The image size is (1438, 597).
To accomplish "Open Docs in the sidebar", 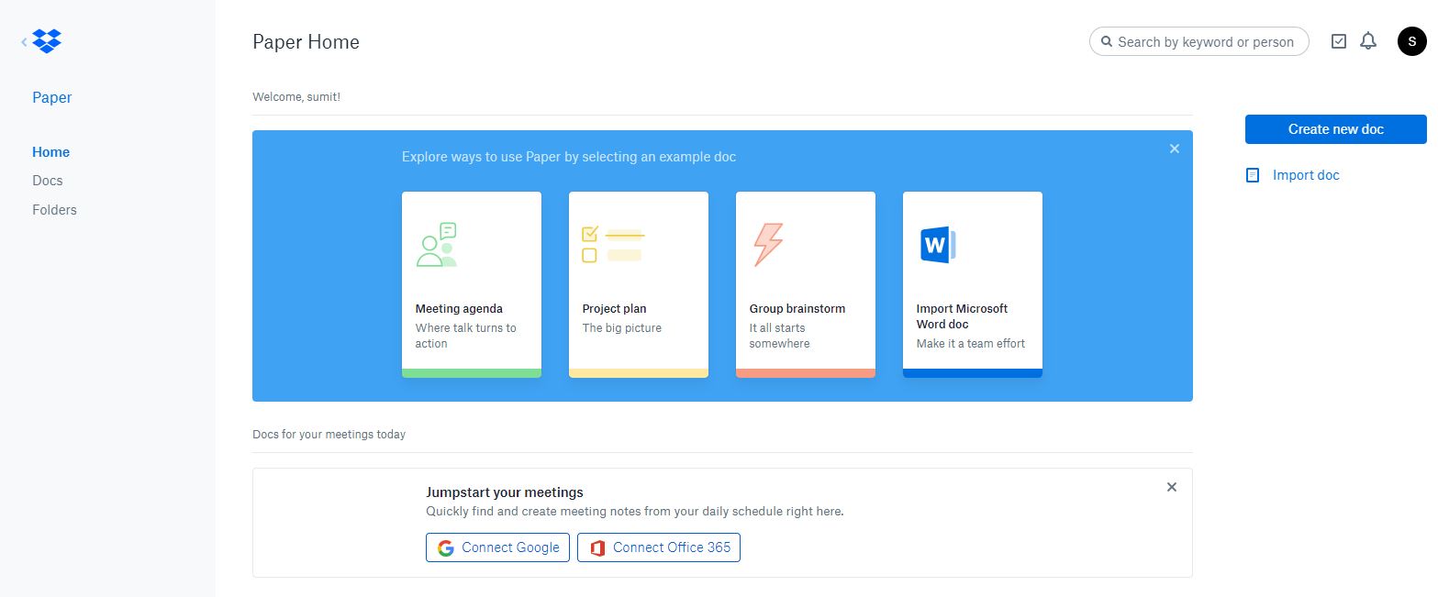I will click(48, 181).
